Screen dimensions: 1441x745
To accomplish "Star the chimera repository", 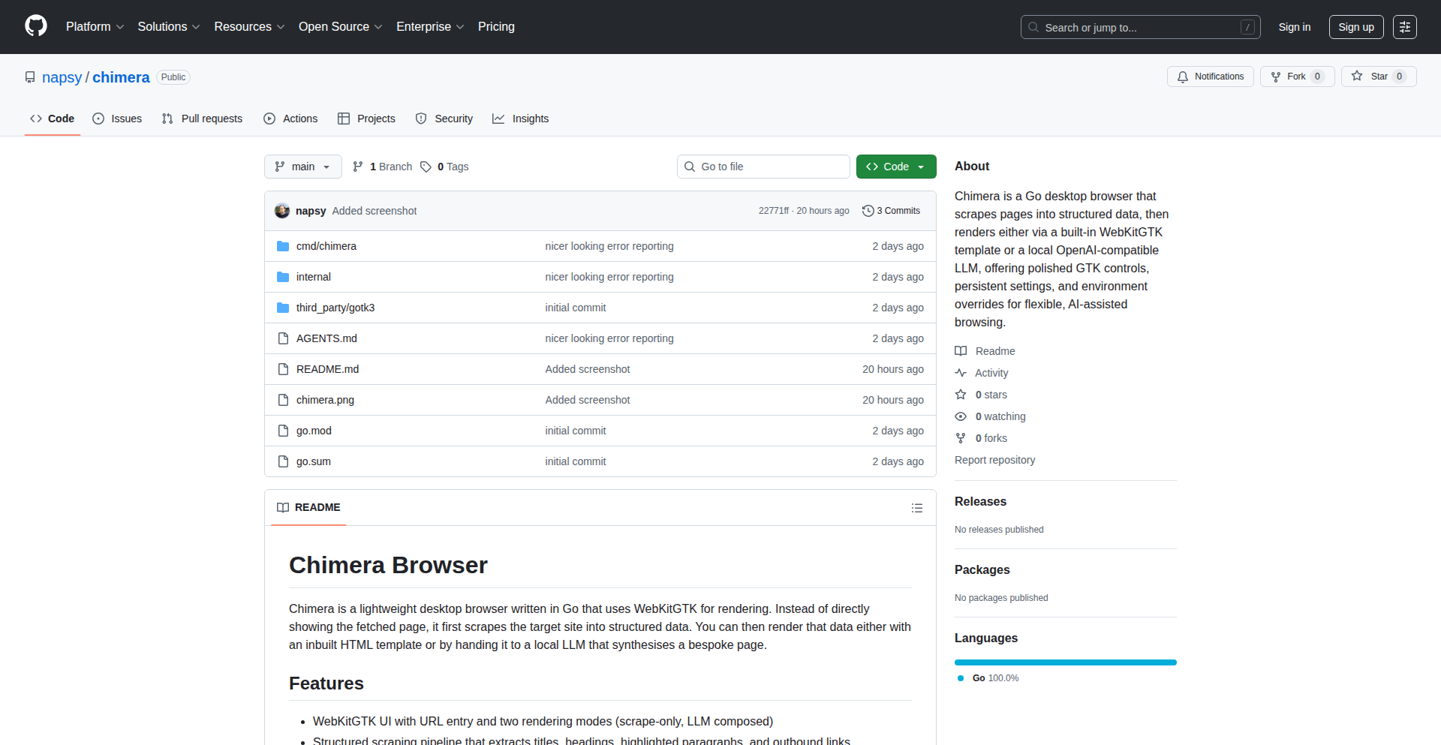I will 1378,77.
